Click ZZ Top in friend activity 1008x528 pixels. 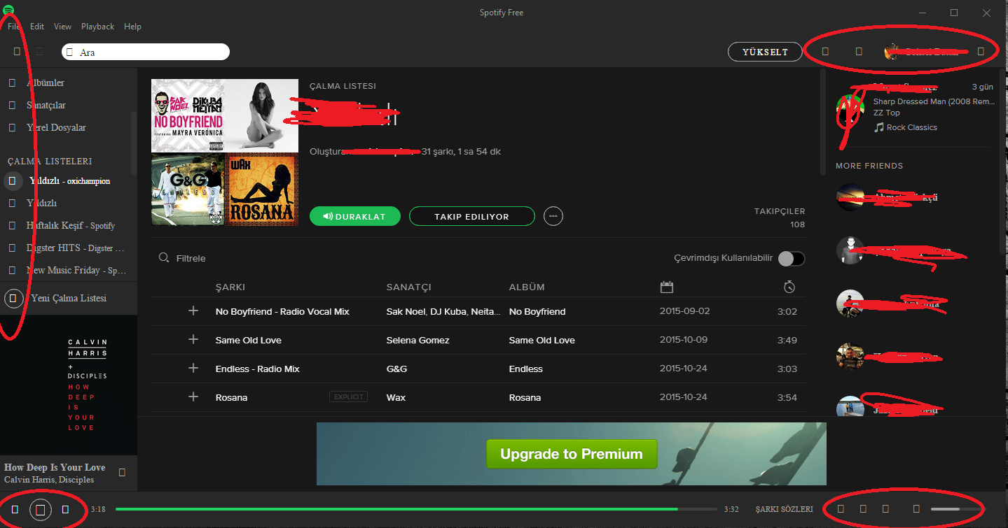(x=886, y=113)
